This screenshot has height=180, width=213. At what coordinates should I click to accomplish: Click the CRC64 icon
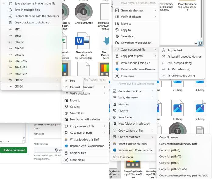10,87
